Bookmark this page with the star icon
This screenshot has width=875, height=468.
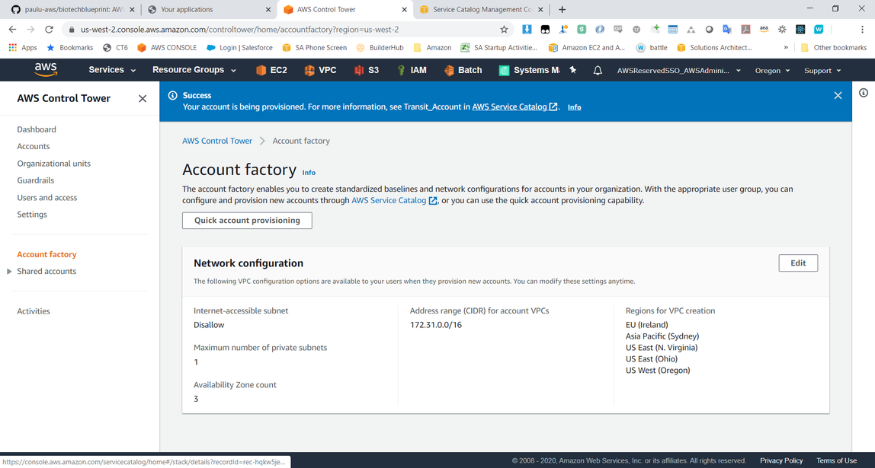[504, 29]
